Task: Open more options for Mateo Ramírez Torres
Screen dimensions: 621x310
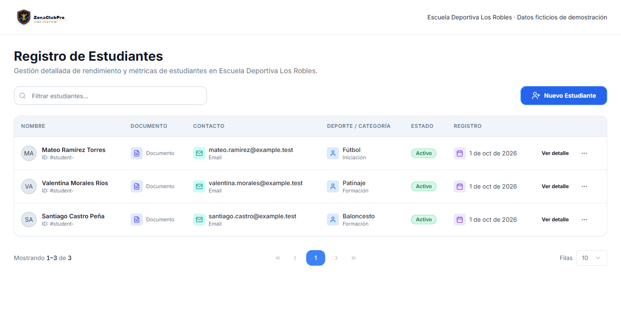Action: tap(584, 153)
